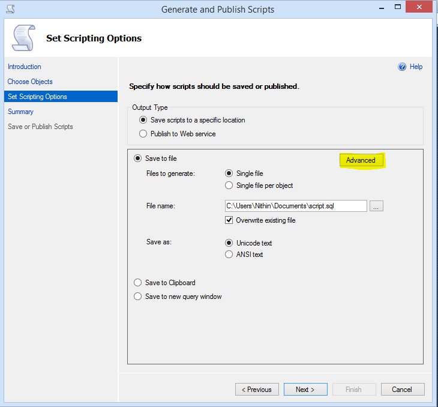Open the Help link

point(416,67)
